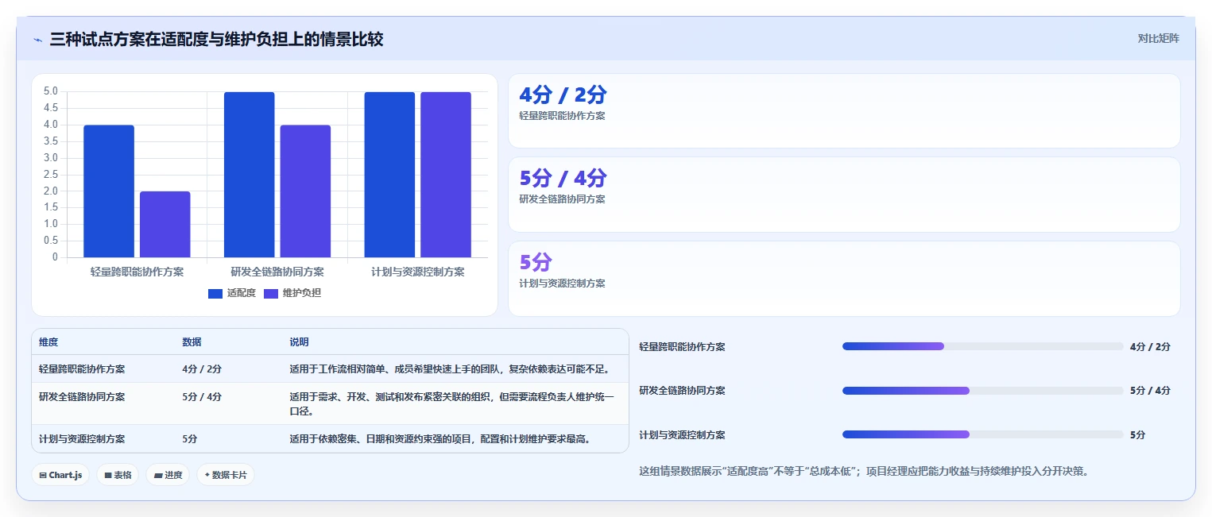Click the progress bar for 轻量跨职能协作方案

[982, 346]
